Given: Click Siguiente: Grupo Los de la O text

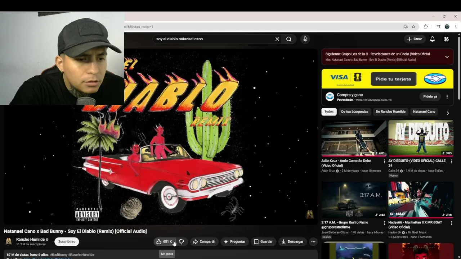Looking at the screenshot, I should [x=377, y=54].
